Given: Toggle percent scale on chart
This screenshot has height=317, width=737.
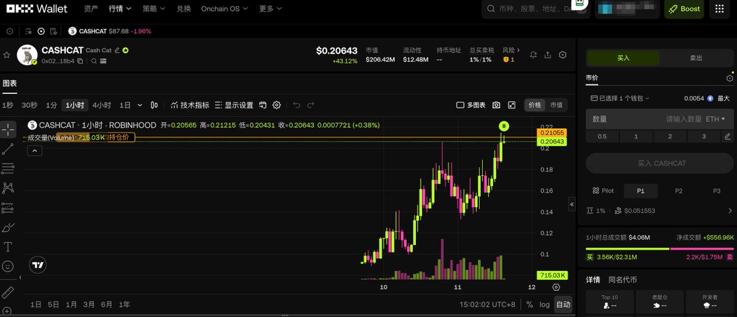Looking at the screenshot, I should 529,304.
